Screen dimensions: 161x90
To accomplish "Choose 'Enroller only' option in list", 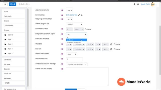I will (76, 40).
